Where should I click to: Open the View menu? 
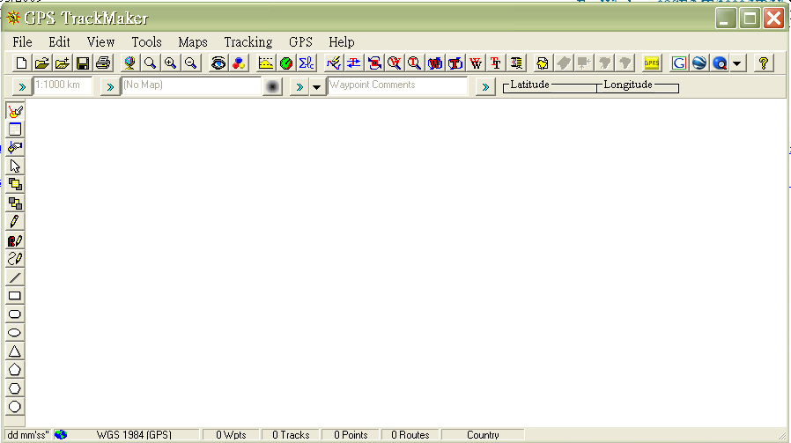100,42
